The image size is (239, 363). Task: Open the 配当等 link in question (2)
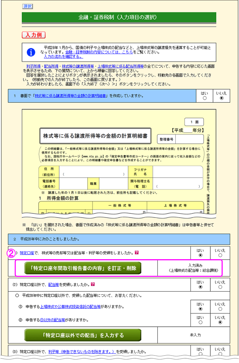pyautogui.click(x=53, y=285)
